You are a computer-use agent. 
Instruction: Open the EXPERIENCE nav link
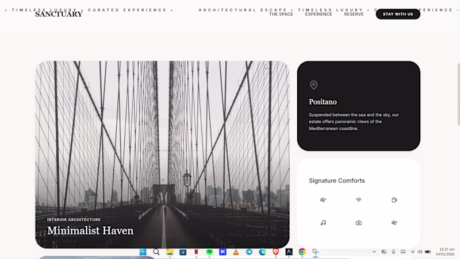pos(319,14)
